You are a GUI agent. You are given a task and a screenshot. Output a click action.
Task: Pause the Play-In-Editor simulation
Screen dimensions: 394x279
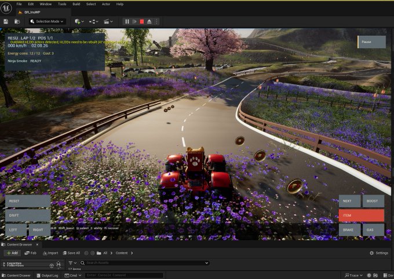pyautogui.click(x=127, y=21)
